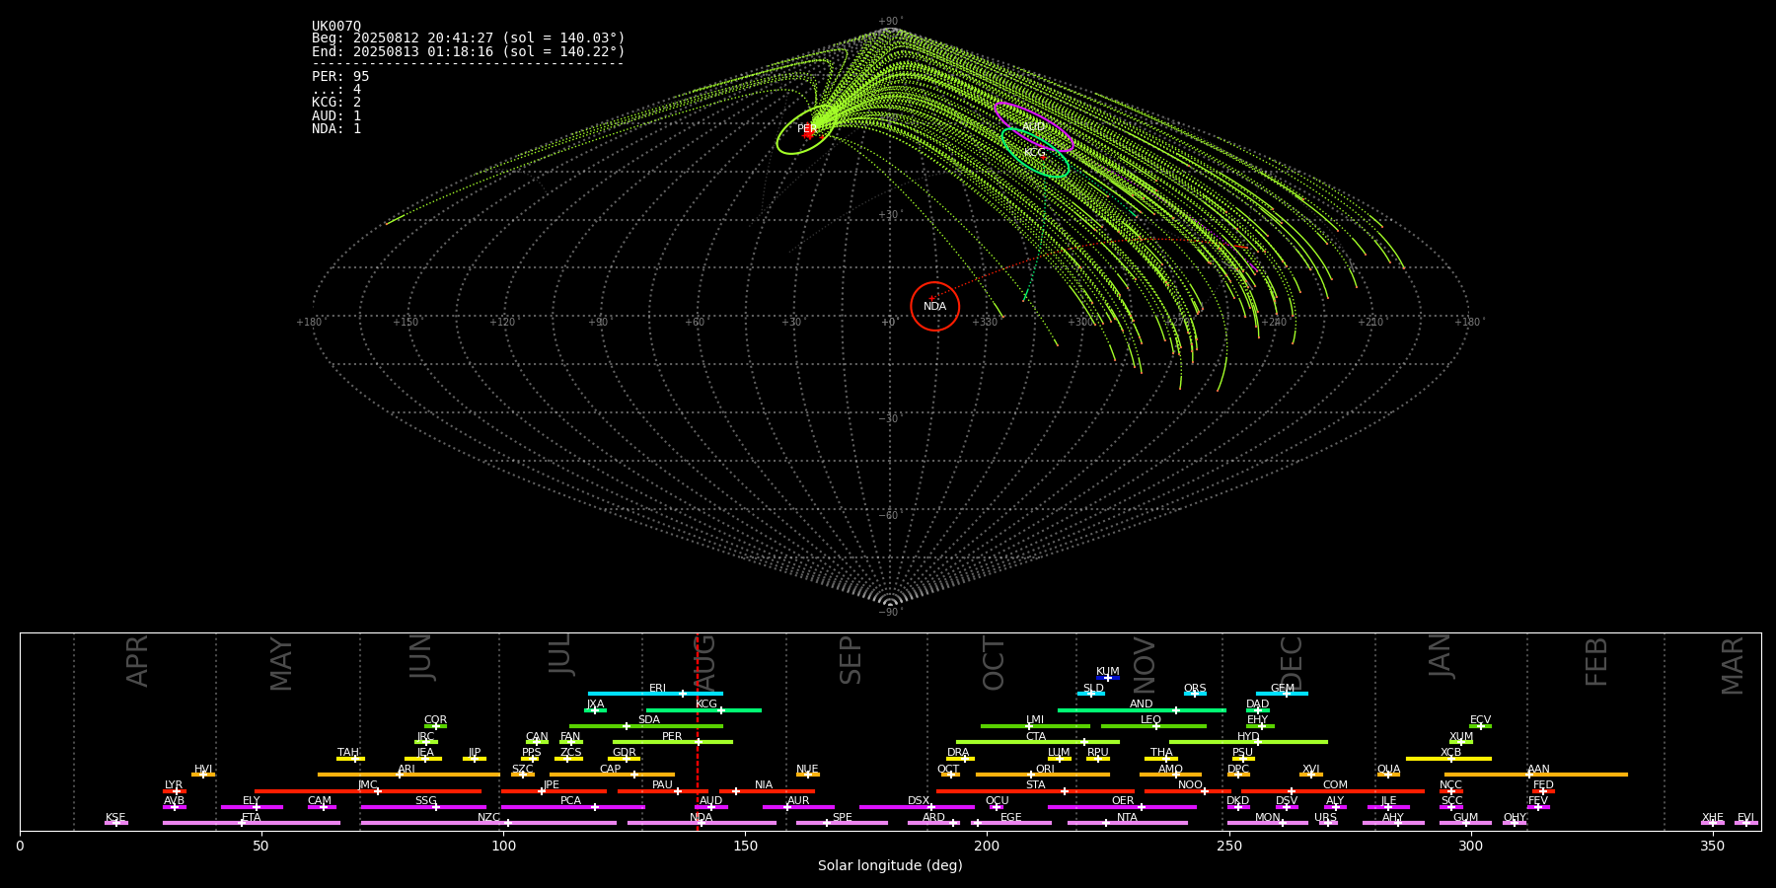Click the 300 tick on the solar longitude axis

(1470, 847)
